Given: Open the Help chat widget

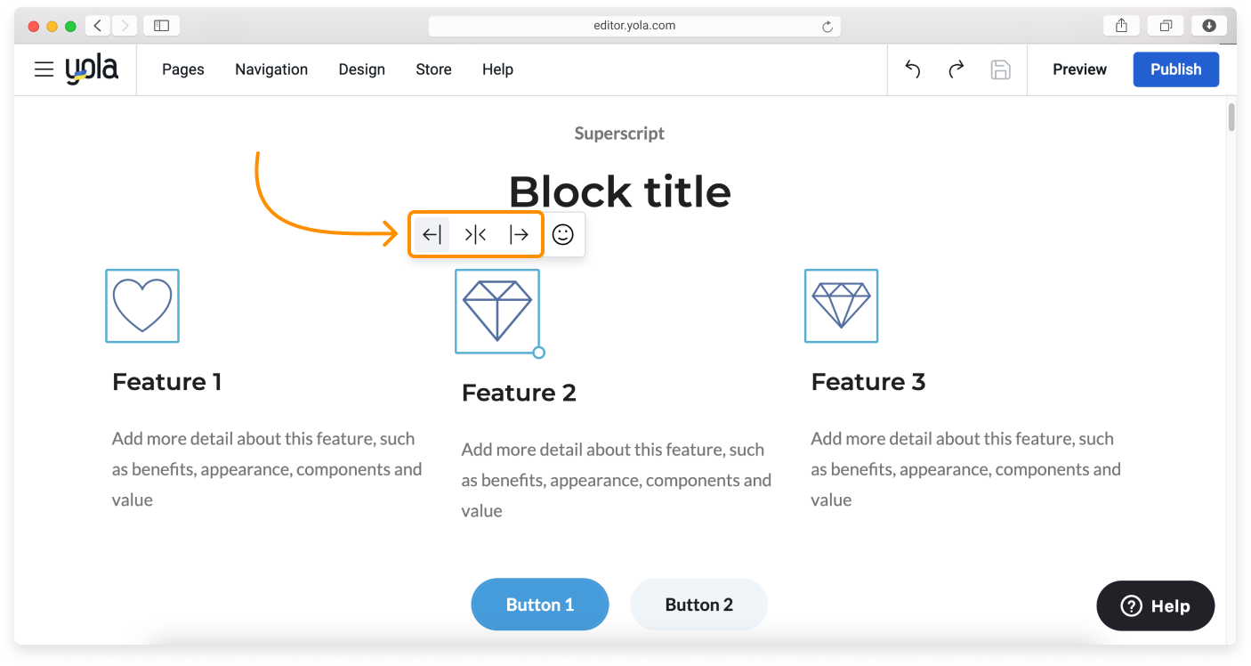Looking at the screenshot, I should (1155, 606).
